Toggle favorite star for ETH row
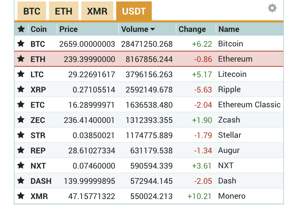Image resolution: width=289 pixels, height=211 pixels. (21, 59)
